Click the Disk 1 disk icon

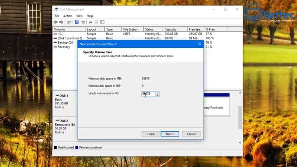[x=57, y=96]
